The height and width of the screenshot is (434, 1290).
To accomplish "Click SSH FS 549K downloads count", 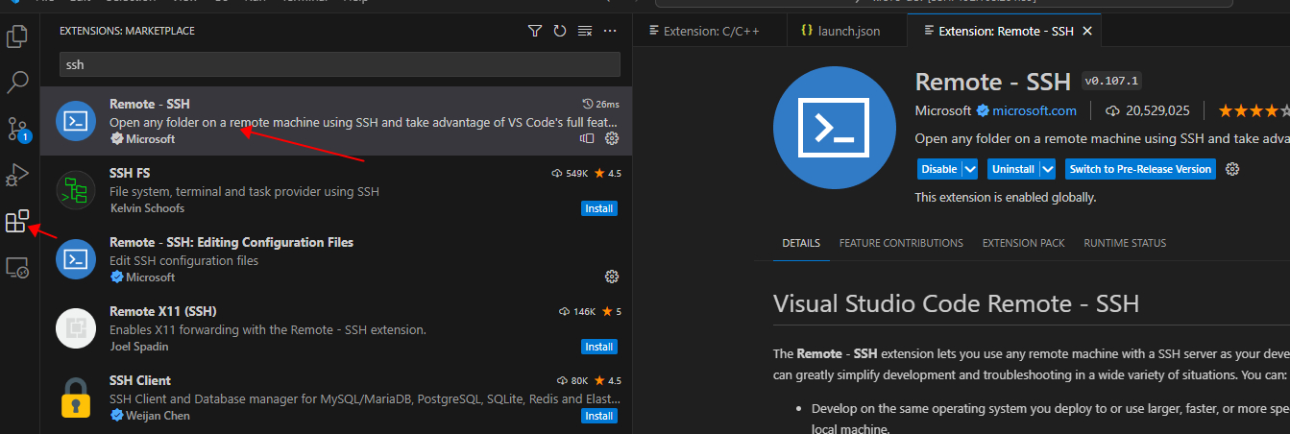I will pyautogui.click(x=569, y=174).
